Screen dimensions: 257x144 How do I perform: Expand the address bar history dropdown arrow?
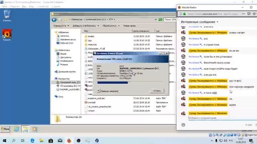click(x=156, y=20)
